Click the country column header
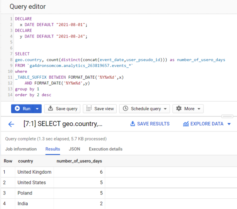237x209 pixels. tap(26, 161)
